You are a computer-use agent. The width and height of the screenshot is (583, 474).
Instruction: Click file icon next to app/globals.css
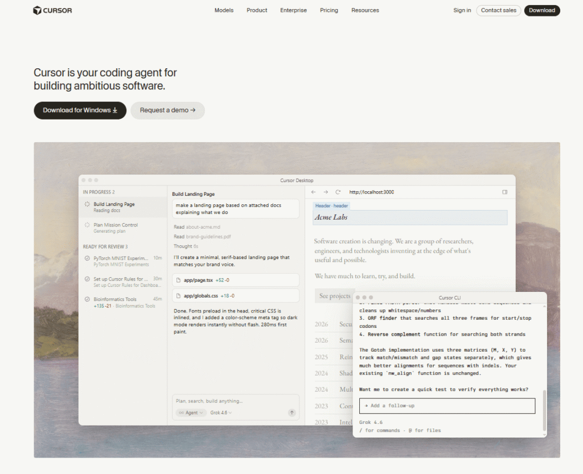coord(178,296)
